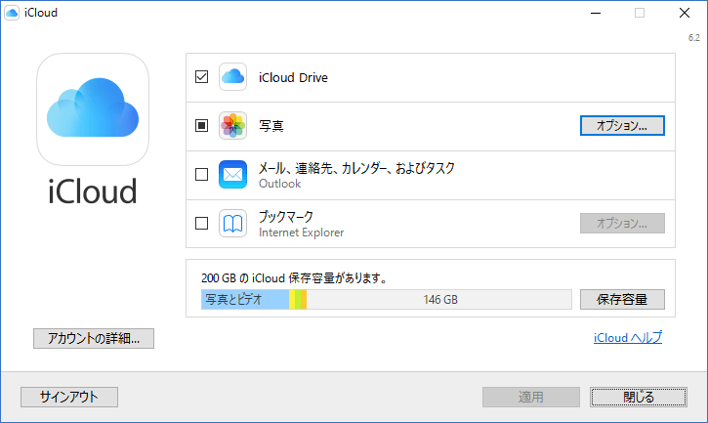
Task: Enable the ブックマーク checkbox
Action: pos(202,223)
